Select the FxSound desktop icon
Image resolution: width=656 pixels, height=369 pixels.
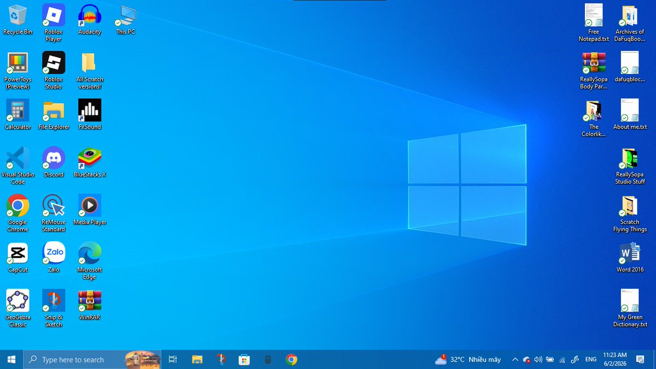[x=90, y=115]
